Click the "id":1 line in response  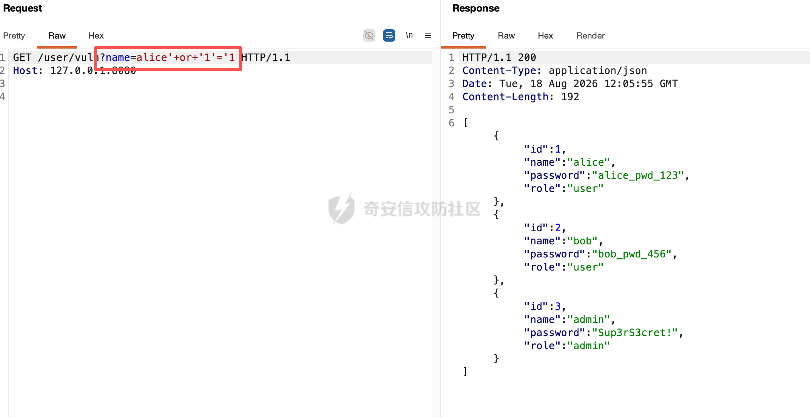(x=545, y=149)
